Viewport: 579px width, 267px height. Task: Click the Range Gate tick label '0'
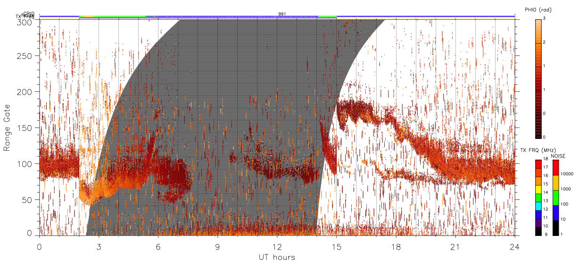point(30,232)
